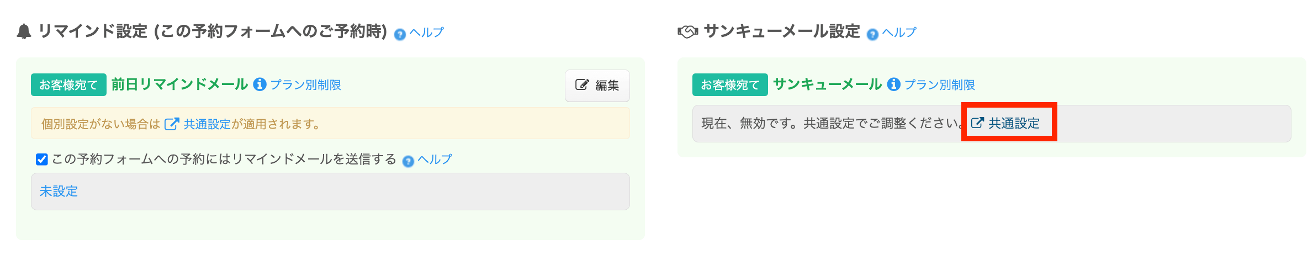Click the bell icon beside リマインド設定 heading

(x=24, y=32)
